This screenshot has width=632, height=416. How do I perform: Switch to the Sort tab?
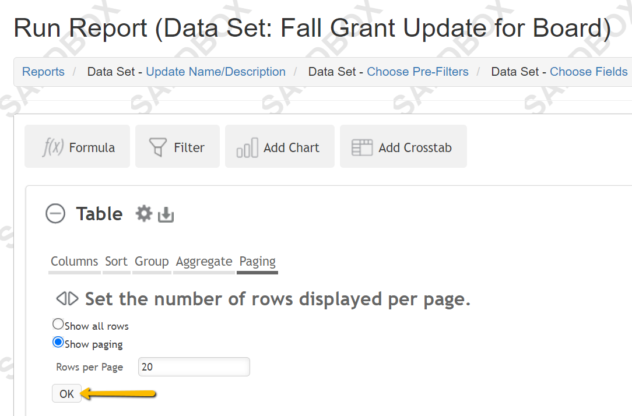pos(117,262)
